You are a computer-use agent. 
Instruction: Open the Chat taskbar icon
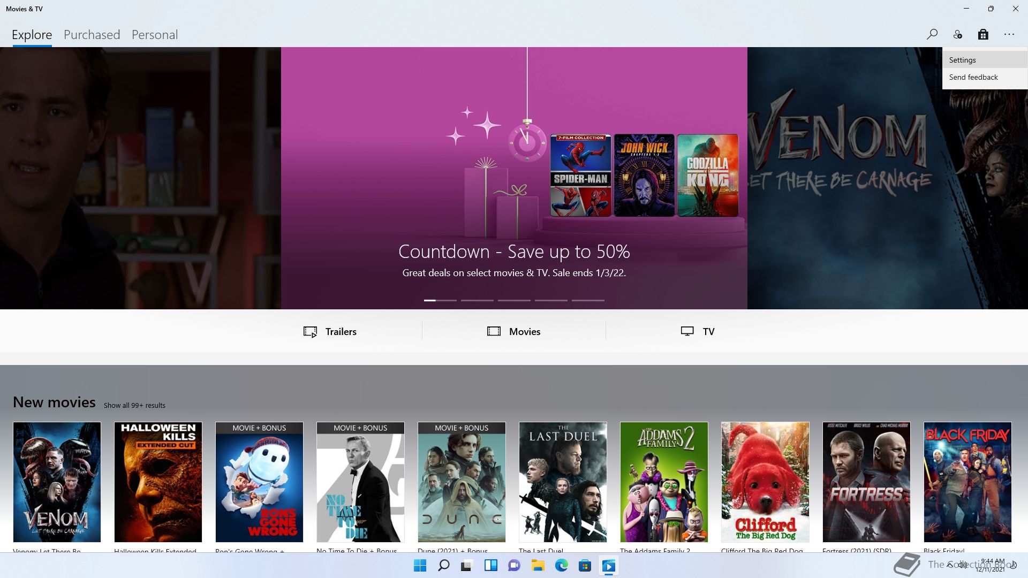click(514, 565)
